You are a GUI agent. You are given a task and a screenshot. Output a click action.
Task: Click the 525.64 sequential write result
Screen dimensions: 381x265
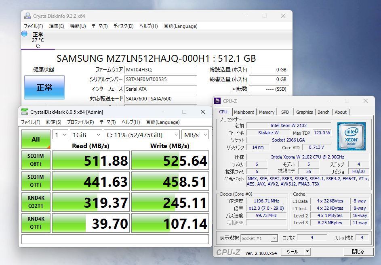pyautogui.click(x=170, y=160)
